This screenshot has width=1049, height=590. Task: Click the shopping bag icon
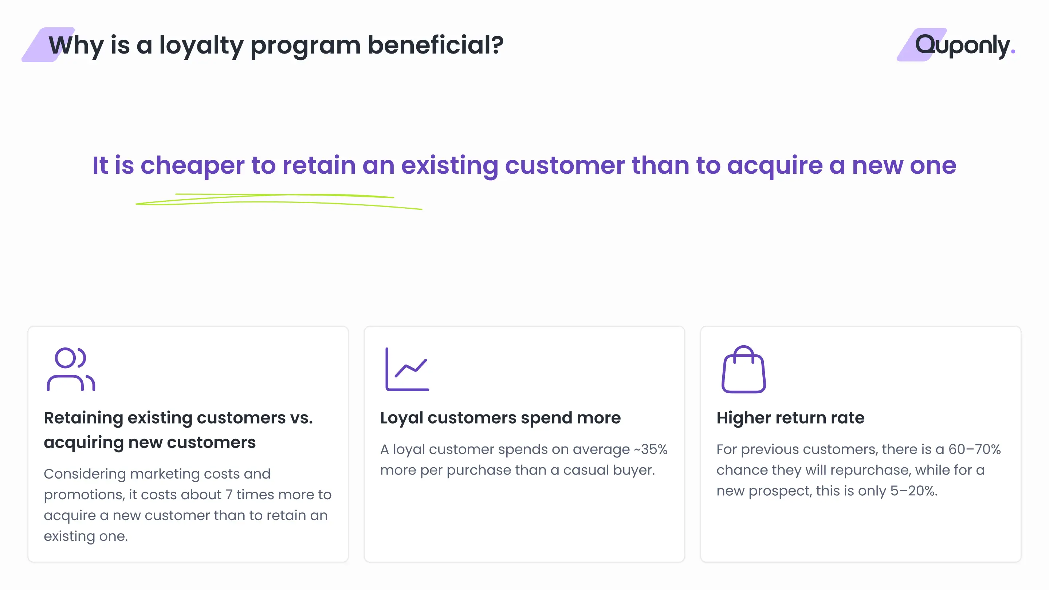(743, 369)
